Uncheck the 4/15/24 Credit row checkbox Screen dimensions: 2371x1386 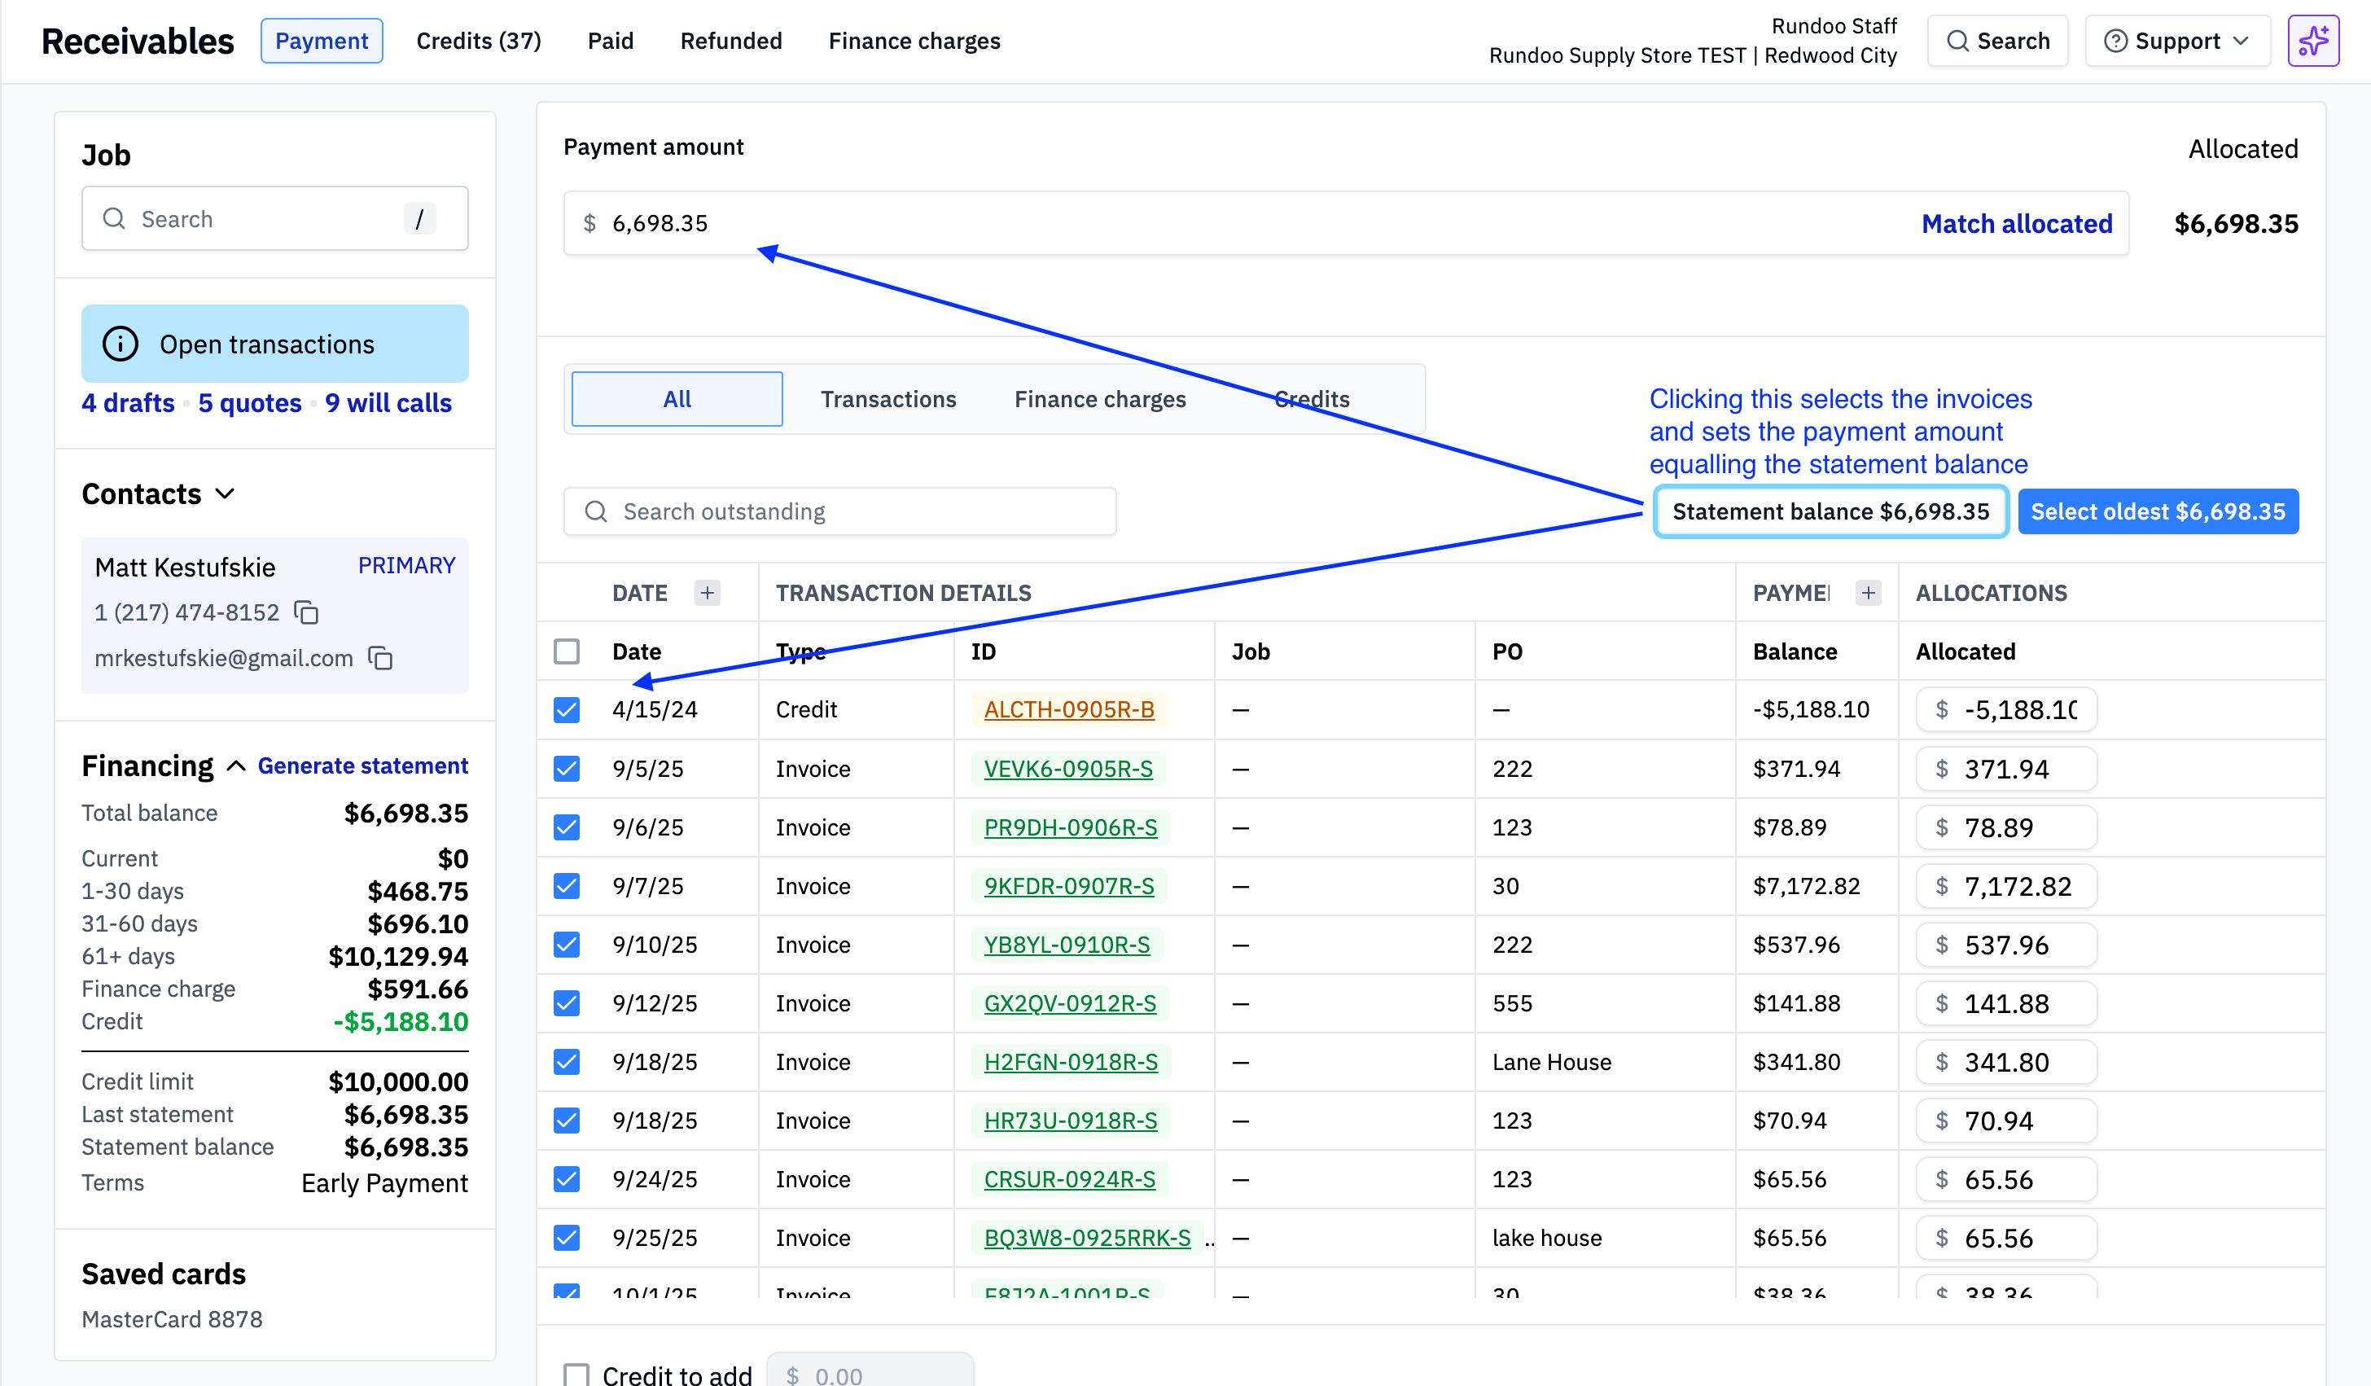(567, 709)
